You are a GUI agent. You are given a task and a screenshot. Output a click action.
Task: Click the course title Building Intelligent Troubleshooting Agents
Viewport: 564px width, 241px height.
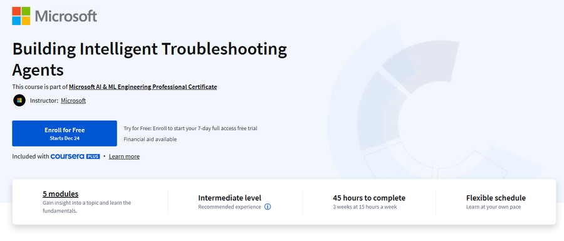click(150, 59)
